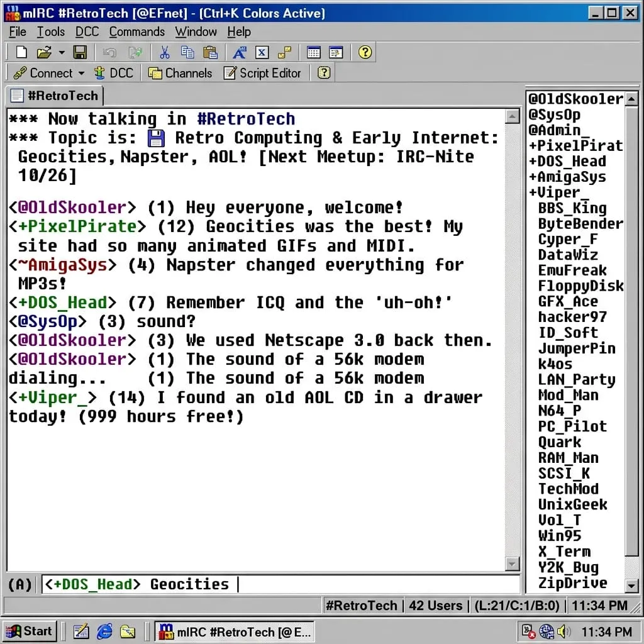The image size is (644, 644).
Task: Select @OldSkooler in the nicklist
Action: point(576,99)
